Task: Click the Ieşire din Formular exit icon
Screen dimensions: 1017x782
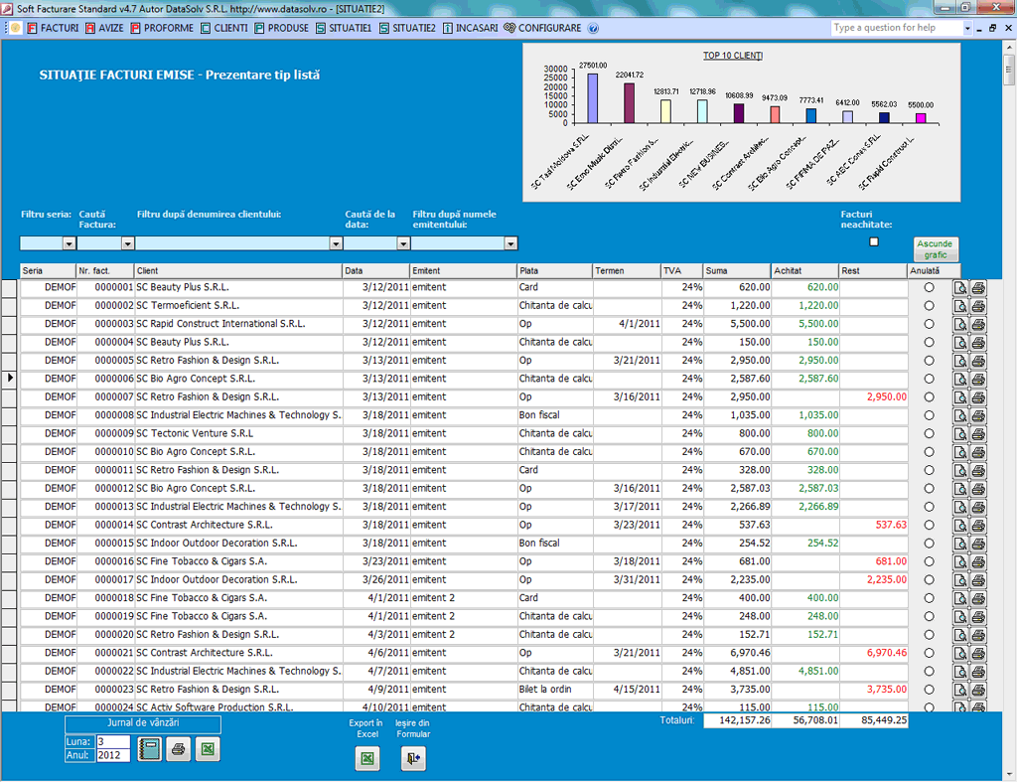Action: pyautogui.click(x=413, y=758)
